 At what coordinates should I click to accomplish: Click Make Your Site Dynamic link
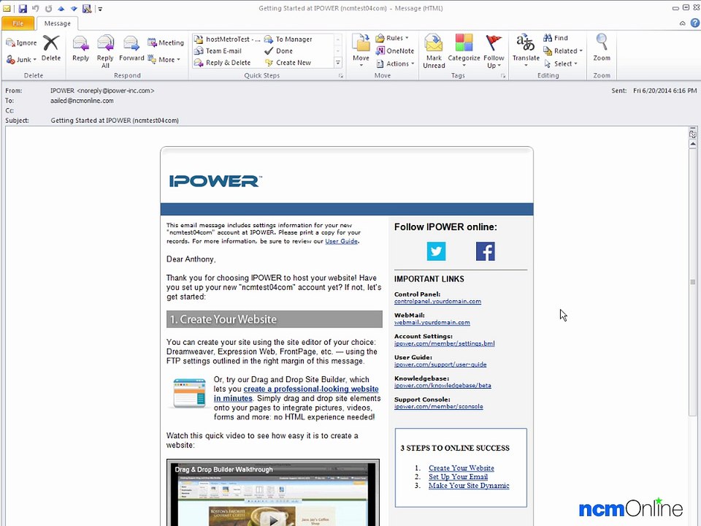[469, 485]
